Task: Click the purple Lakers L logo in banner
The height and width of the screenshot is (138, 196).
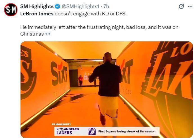Action: click(x=92, y=131)
